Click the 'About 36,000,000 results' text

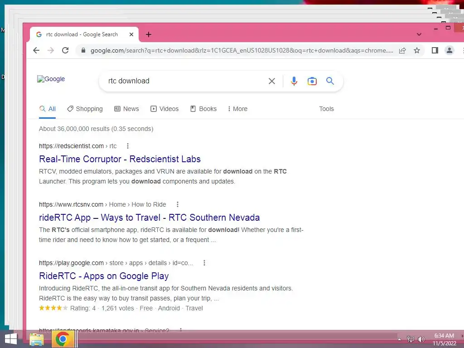click(96, 129)
